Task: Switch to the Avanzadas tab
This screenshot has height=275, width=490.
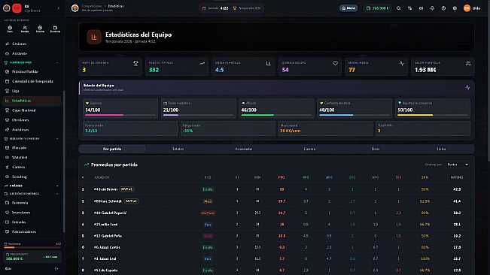Action: coord(244,149)
